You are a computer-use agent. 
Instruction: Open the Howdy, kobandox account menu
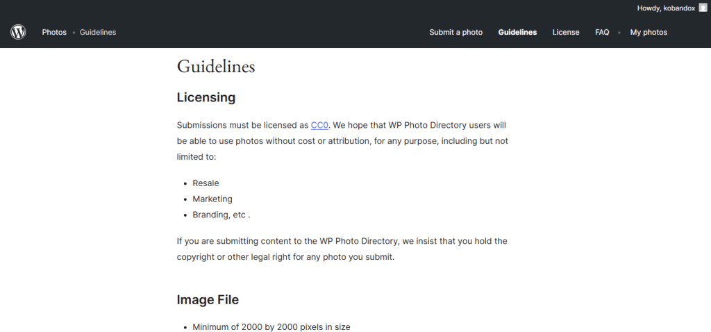point(666,8)
